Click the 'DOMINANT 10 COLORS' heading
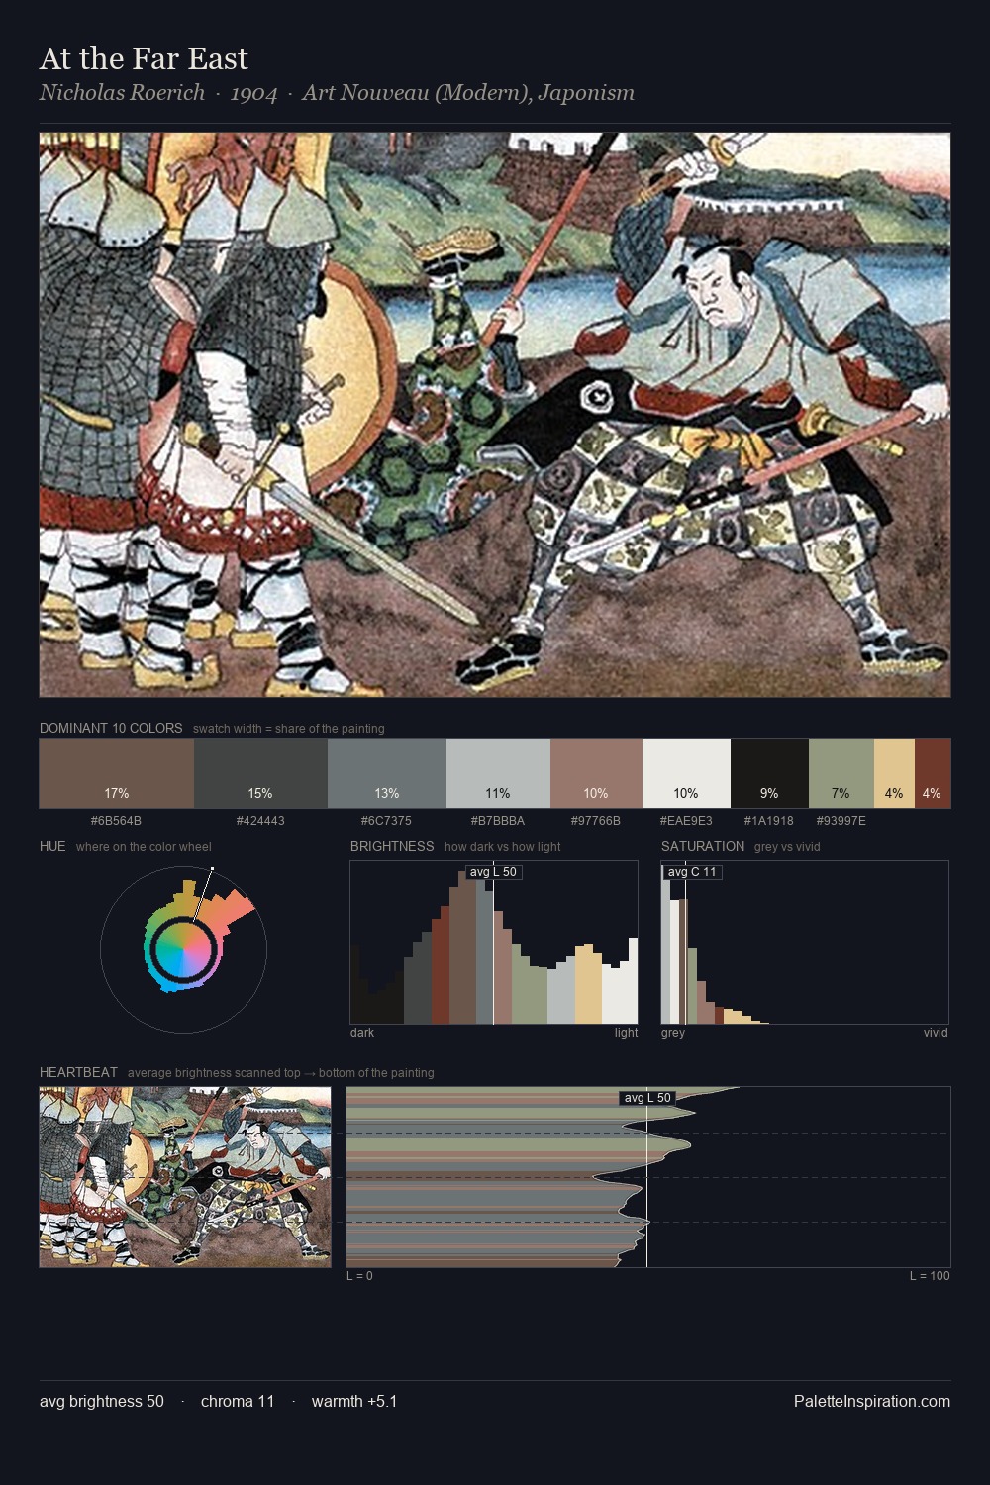The width and height of the screenshot is (990, 1485). coord(111,728)
